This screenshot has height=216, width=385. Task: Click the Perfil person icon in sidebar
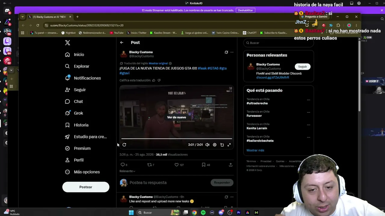coord(67,160)
